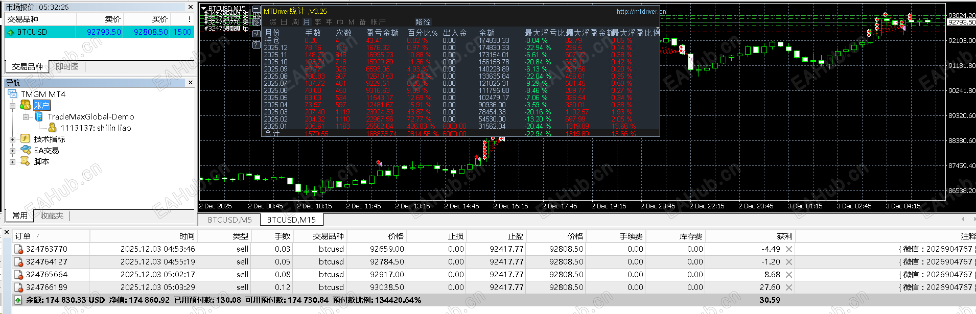Image resolution: width=976 pixels, height=314 pixels.
Task: Click the 27.60 profit value cell
Action: tap(770, 287)
